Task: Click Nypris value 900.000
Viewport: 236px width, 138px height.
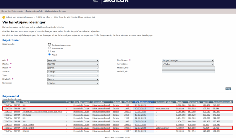Action: pos(180,131)
